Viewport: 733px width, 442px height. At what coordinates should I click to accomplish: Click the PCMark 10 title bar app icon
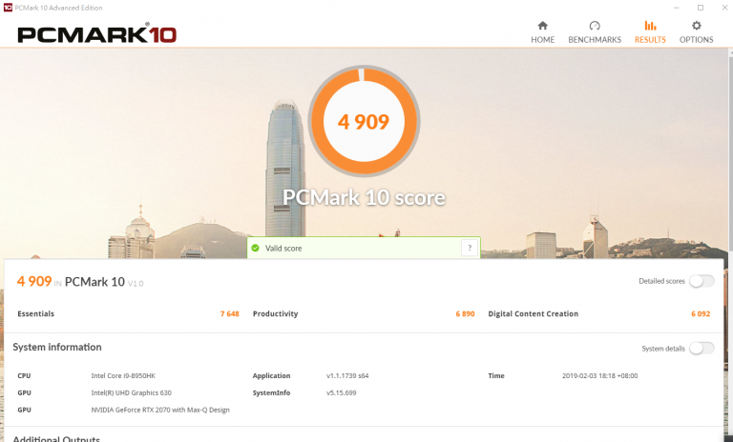click(x=8, y=8)
